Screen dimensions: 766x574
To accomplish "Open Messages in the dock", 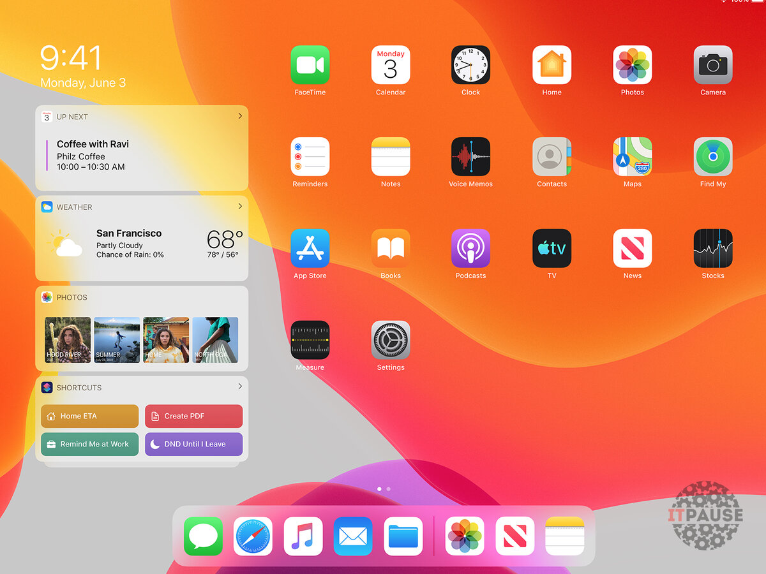I will [x=203, y=536].
